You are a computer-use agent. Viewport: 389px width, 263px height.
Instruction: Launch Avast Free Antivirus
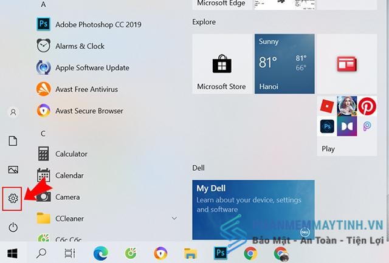pos(77,89)
